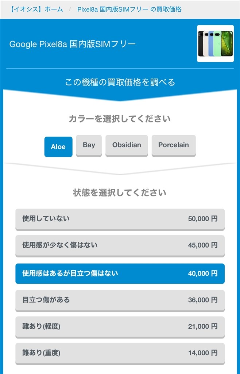This screenshot has height=374, width=240.
Task: Select 難あり(軽度) condition row
Action: pos(120,327)
